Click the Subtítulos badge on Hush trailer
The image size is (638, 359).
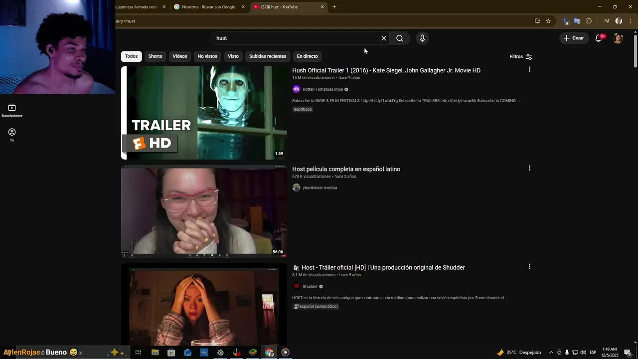303,109
